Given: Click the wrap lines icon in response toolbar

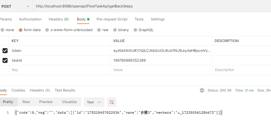Looking at the screenshot, I should click(x=112, y=102).
